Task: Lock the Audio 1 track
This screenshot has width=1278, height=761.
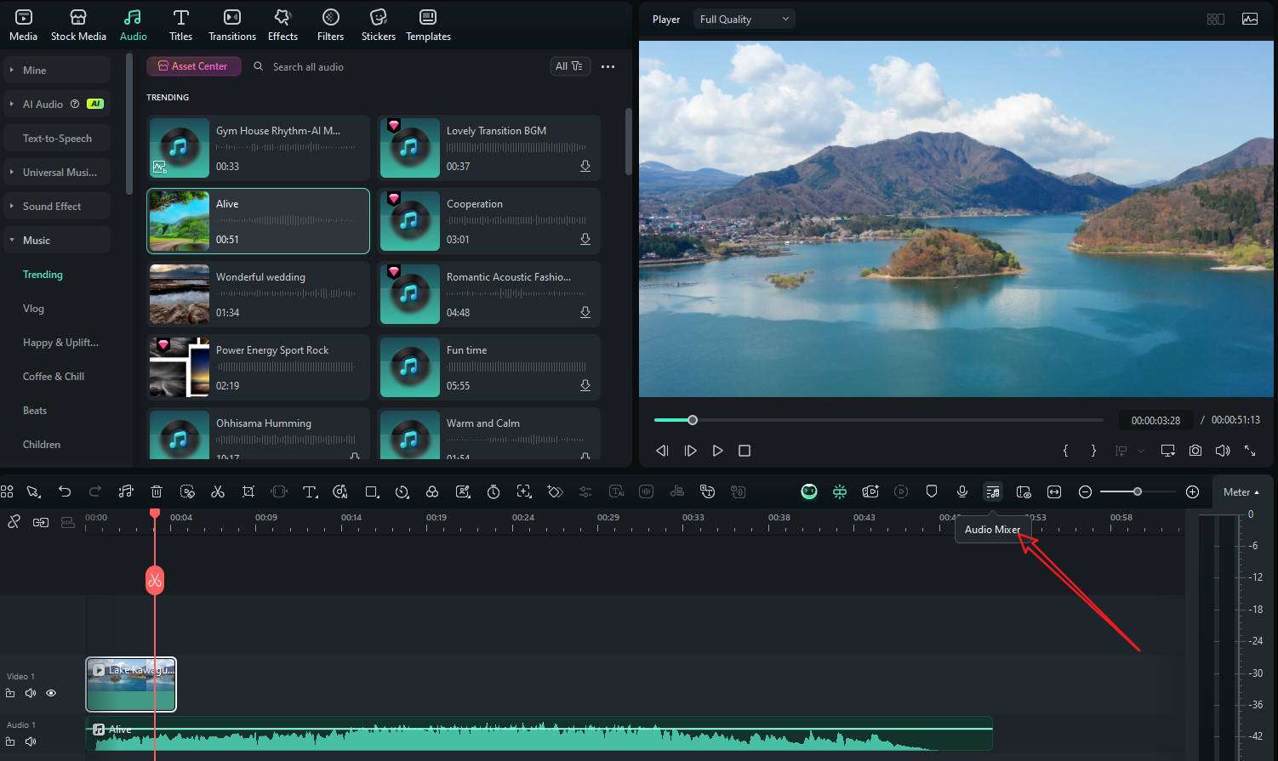Action: tap(10, 741)
